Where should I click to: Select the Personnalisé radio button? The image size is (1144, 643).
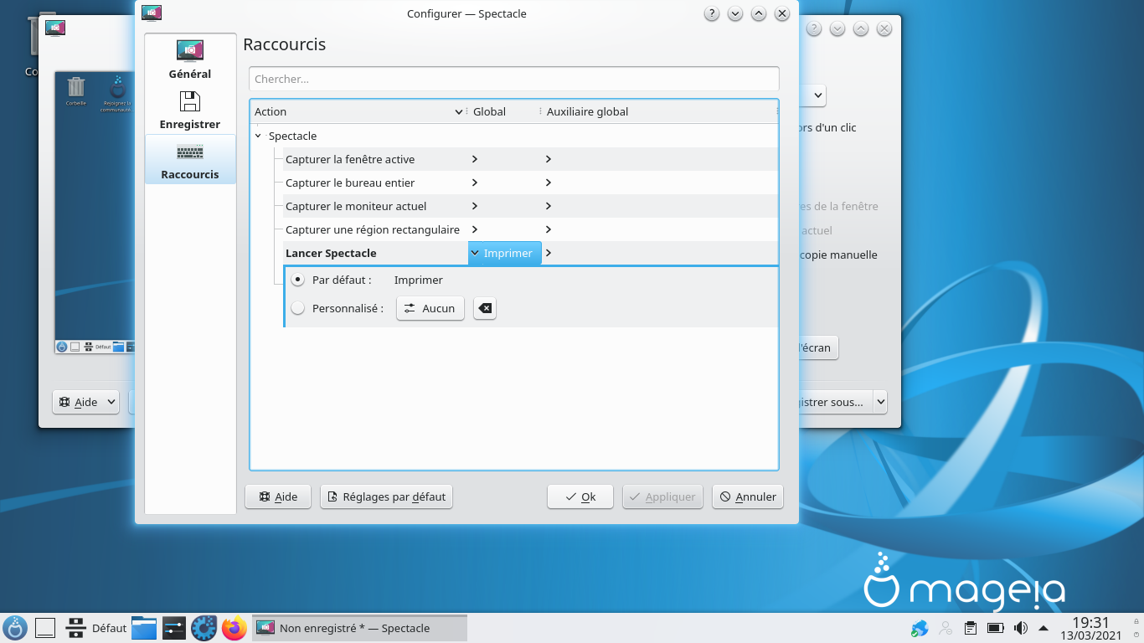[x=297, y=308]
